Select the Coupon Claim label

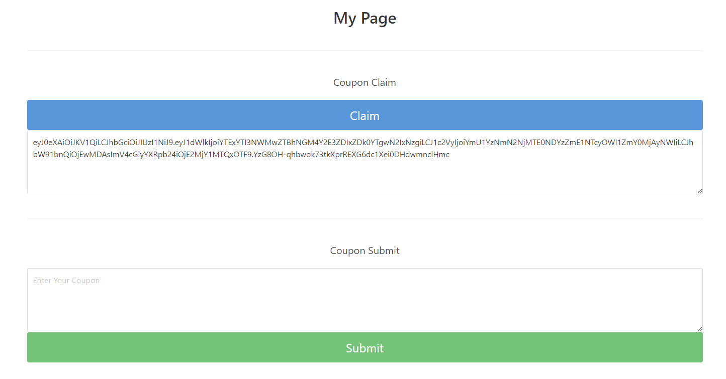point(365,82)
